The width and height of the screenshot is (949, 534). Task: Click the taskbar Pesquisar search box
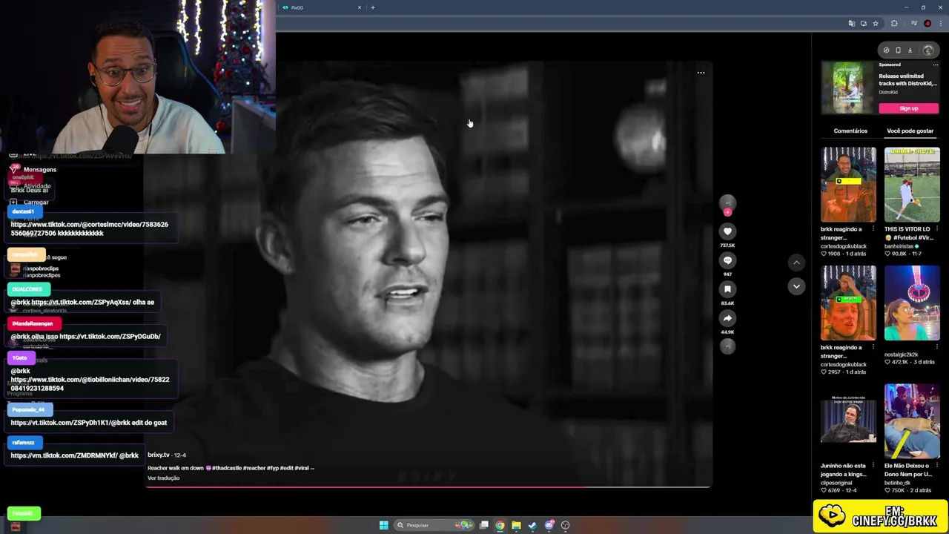[x=434, y=525]
